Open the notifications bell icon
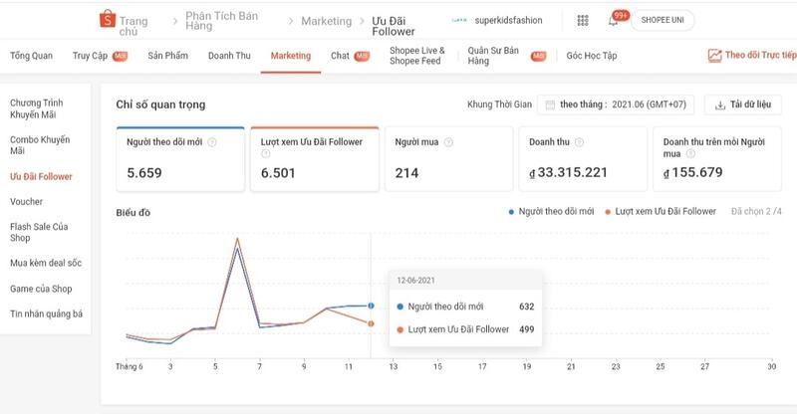Screen dimensions: 797x414 tap(614, 21)
